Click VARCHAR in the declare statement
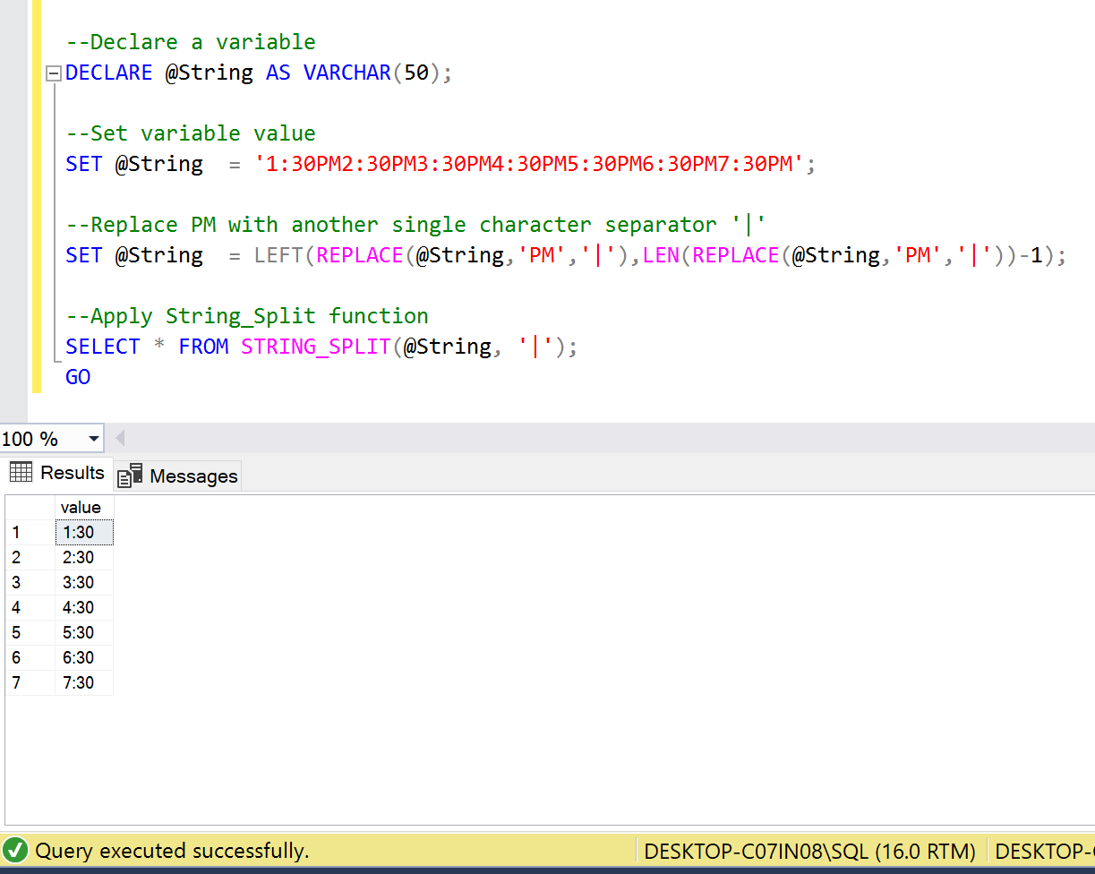Screen dimensions: 1095x874 click(347, 73)
